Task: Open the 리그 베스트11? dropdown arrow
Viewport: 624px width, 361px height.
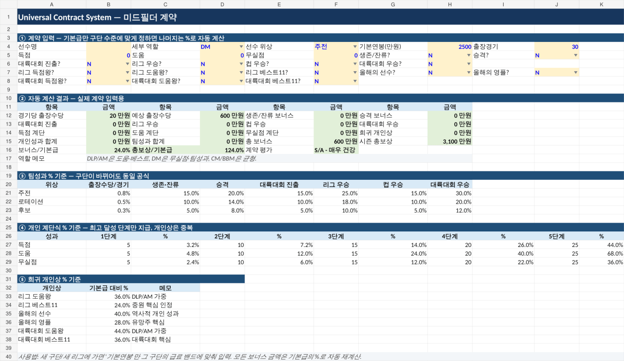Action: [x=355, y=73]
